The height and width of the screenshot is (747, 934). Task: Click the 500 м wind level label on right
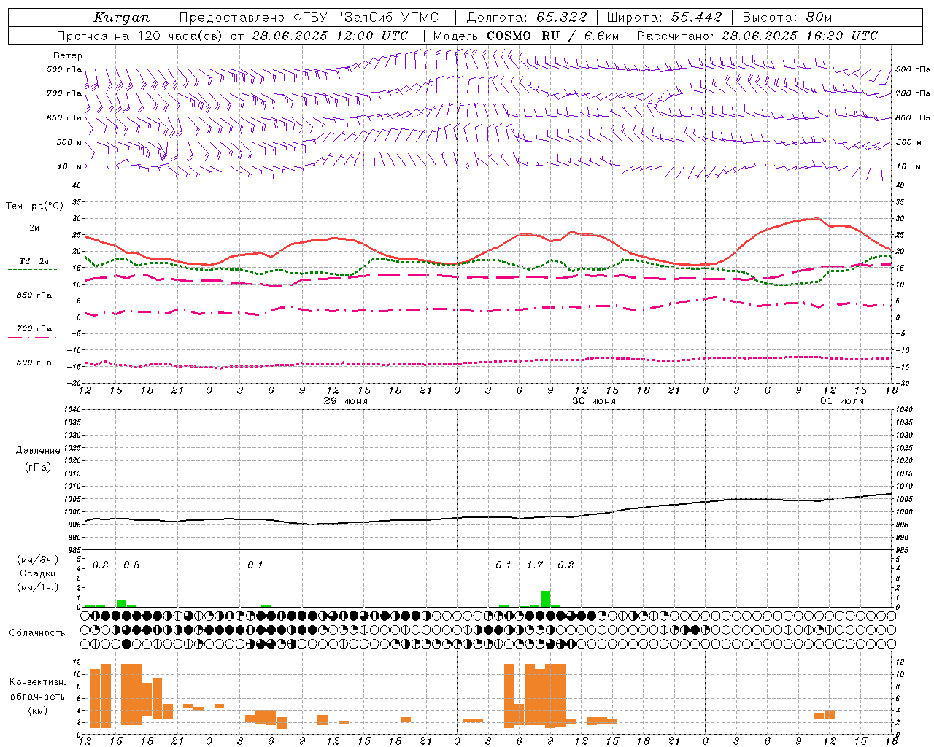907,142
